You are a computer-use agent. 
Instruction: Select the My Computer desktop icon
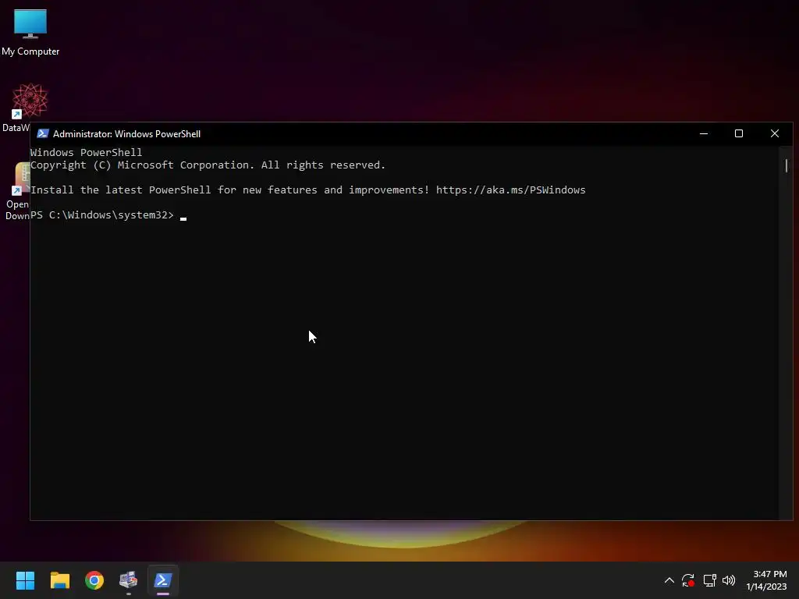(30, 32)
